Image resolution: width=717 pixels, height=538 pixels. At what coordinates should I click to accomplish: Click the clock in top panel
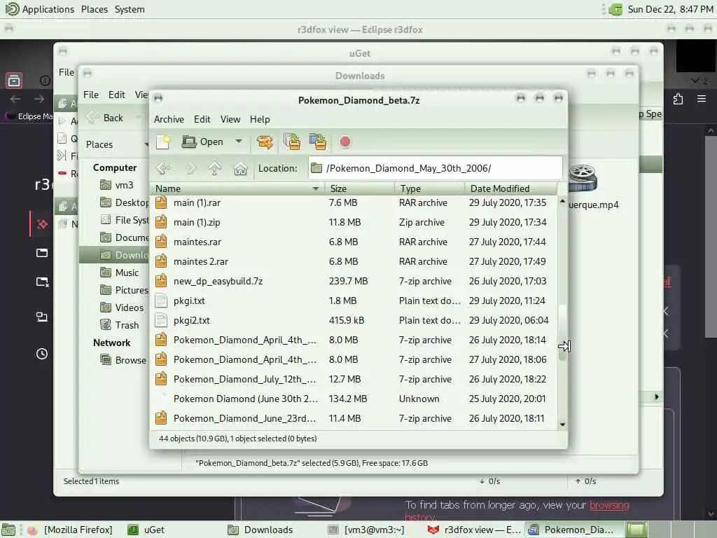coord(670,9)
